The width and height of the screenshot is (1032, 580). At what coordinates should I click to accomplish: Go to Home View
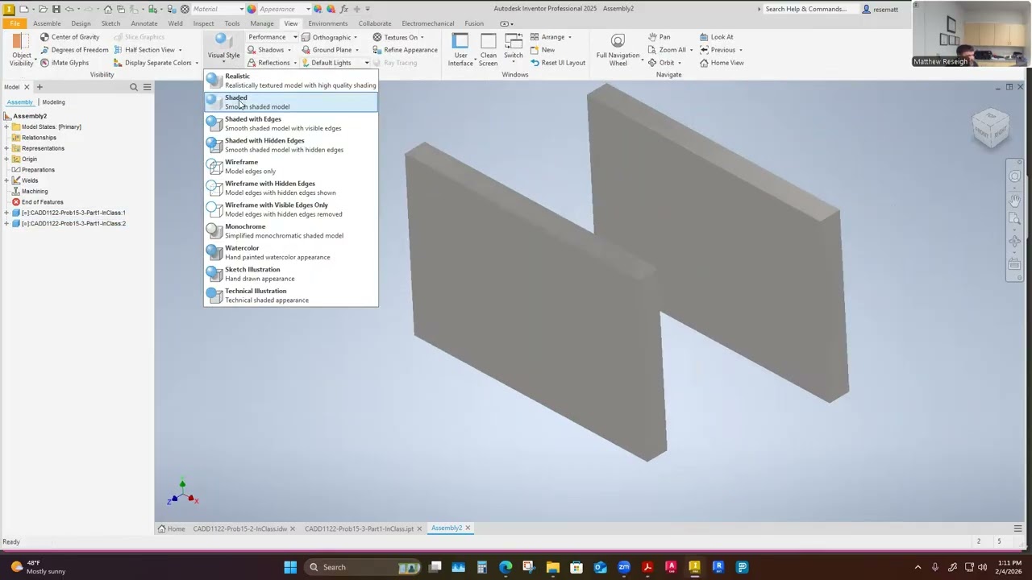click(722, 63)
